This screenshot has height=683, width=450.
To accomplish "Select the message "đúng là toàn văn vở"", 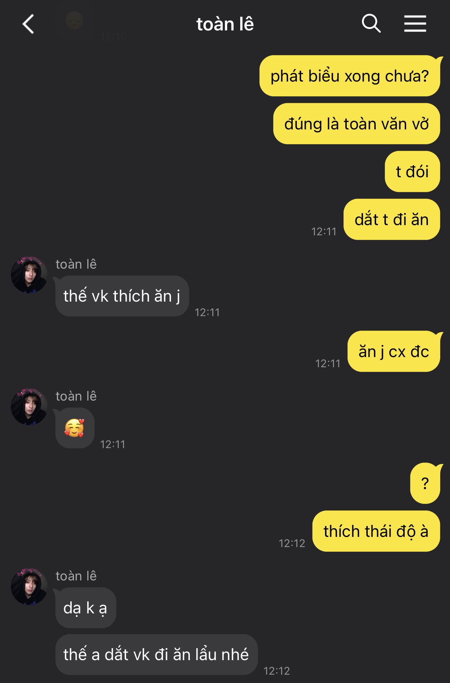I will (x=357, y=124).
